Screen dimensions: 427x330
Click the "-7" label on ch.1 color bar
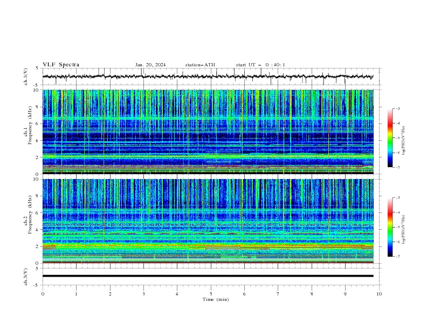click(x=397, y=167)
